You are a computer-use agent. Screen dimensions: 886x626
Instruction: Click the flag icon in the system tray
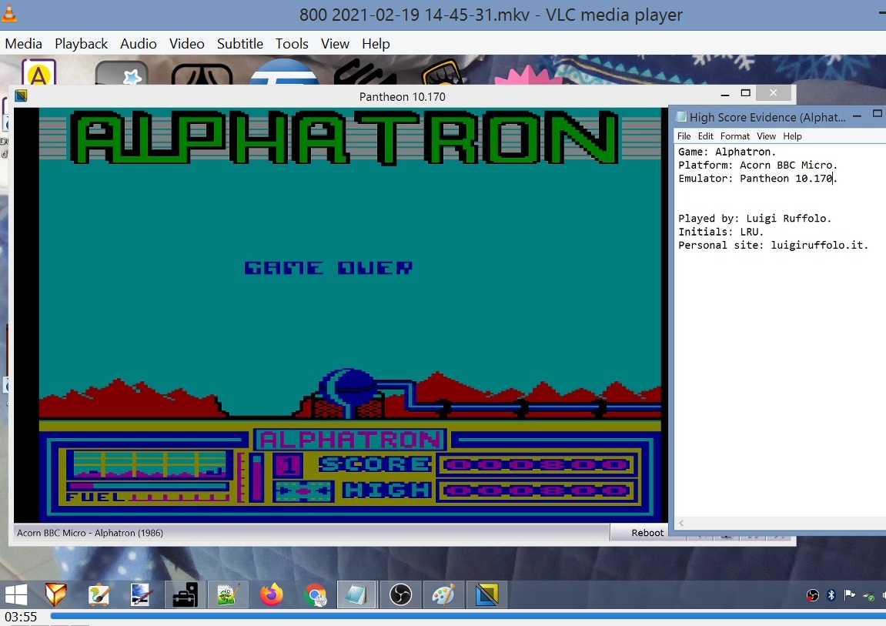pos(850,594)
